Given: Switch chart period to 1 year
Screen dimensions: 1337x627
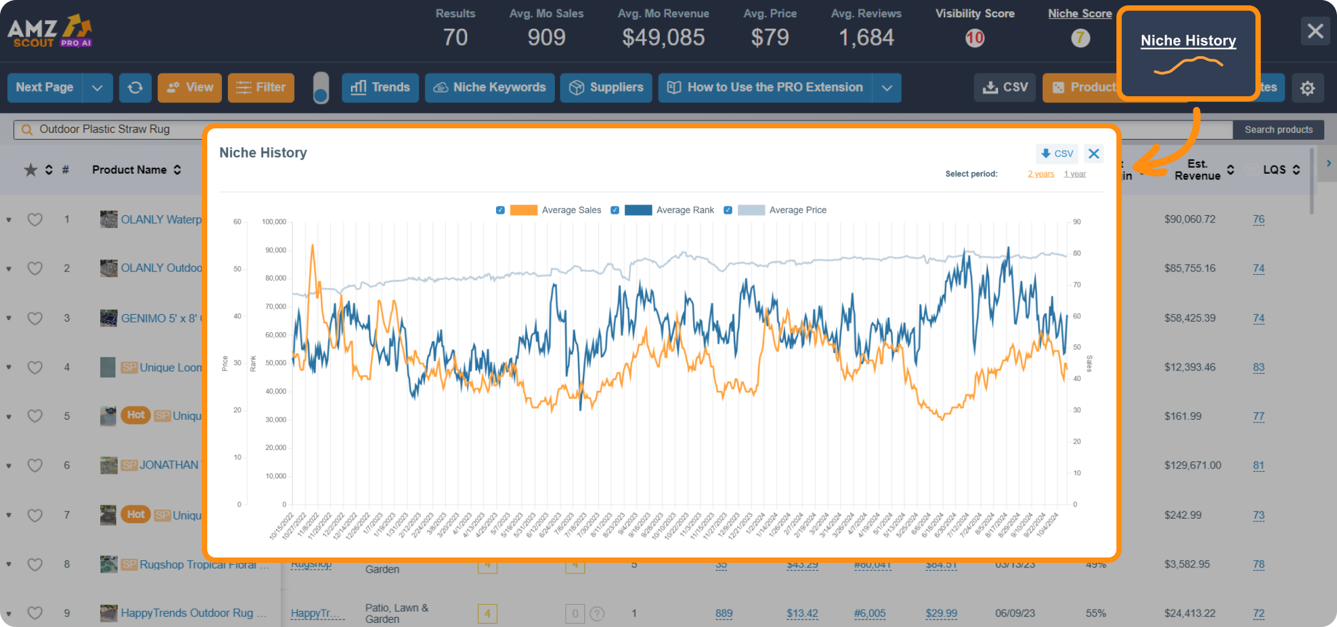Looking at the screenshot, I should point(1075,173).
